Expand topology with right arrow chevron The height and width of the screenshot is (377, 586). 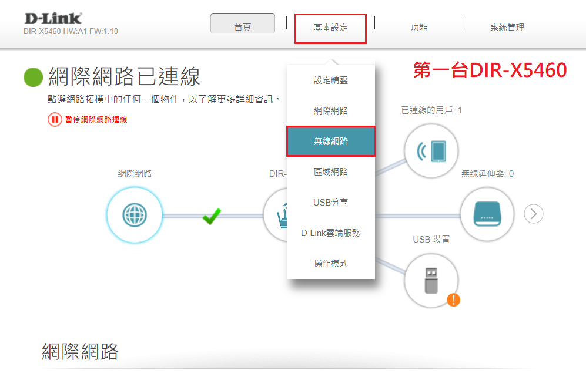coord(533,214)
